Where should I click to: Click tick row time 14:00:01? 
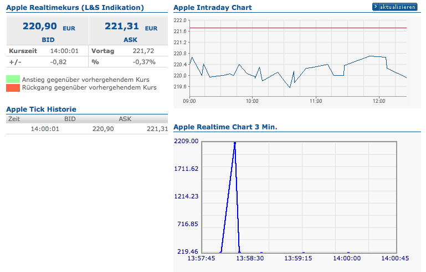(x=45, y=129)
